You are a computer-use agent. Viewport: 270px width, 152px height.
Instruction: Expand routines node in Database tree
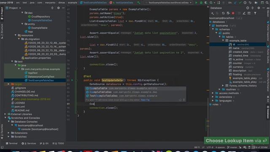(x=219, y=90)
